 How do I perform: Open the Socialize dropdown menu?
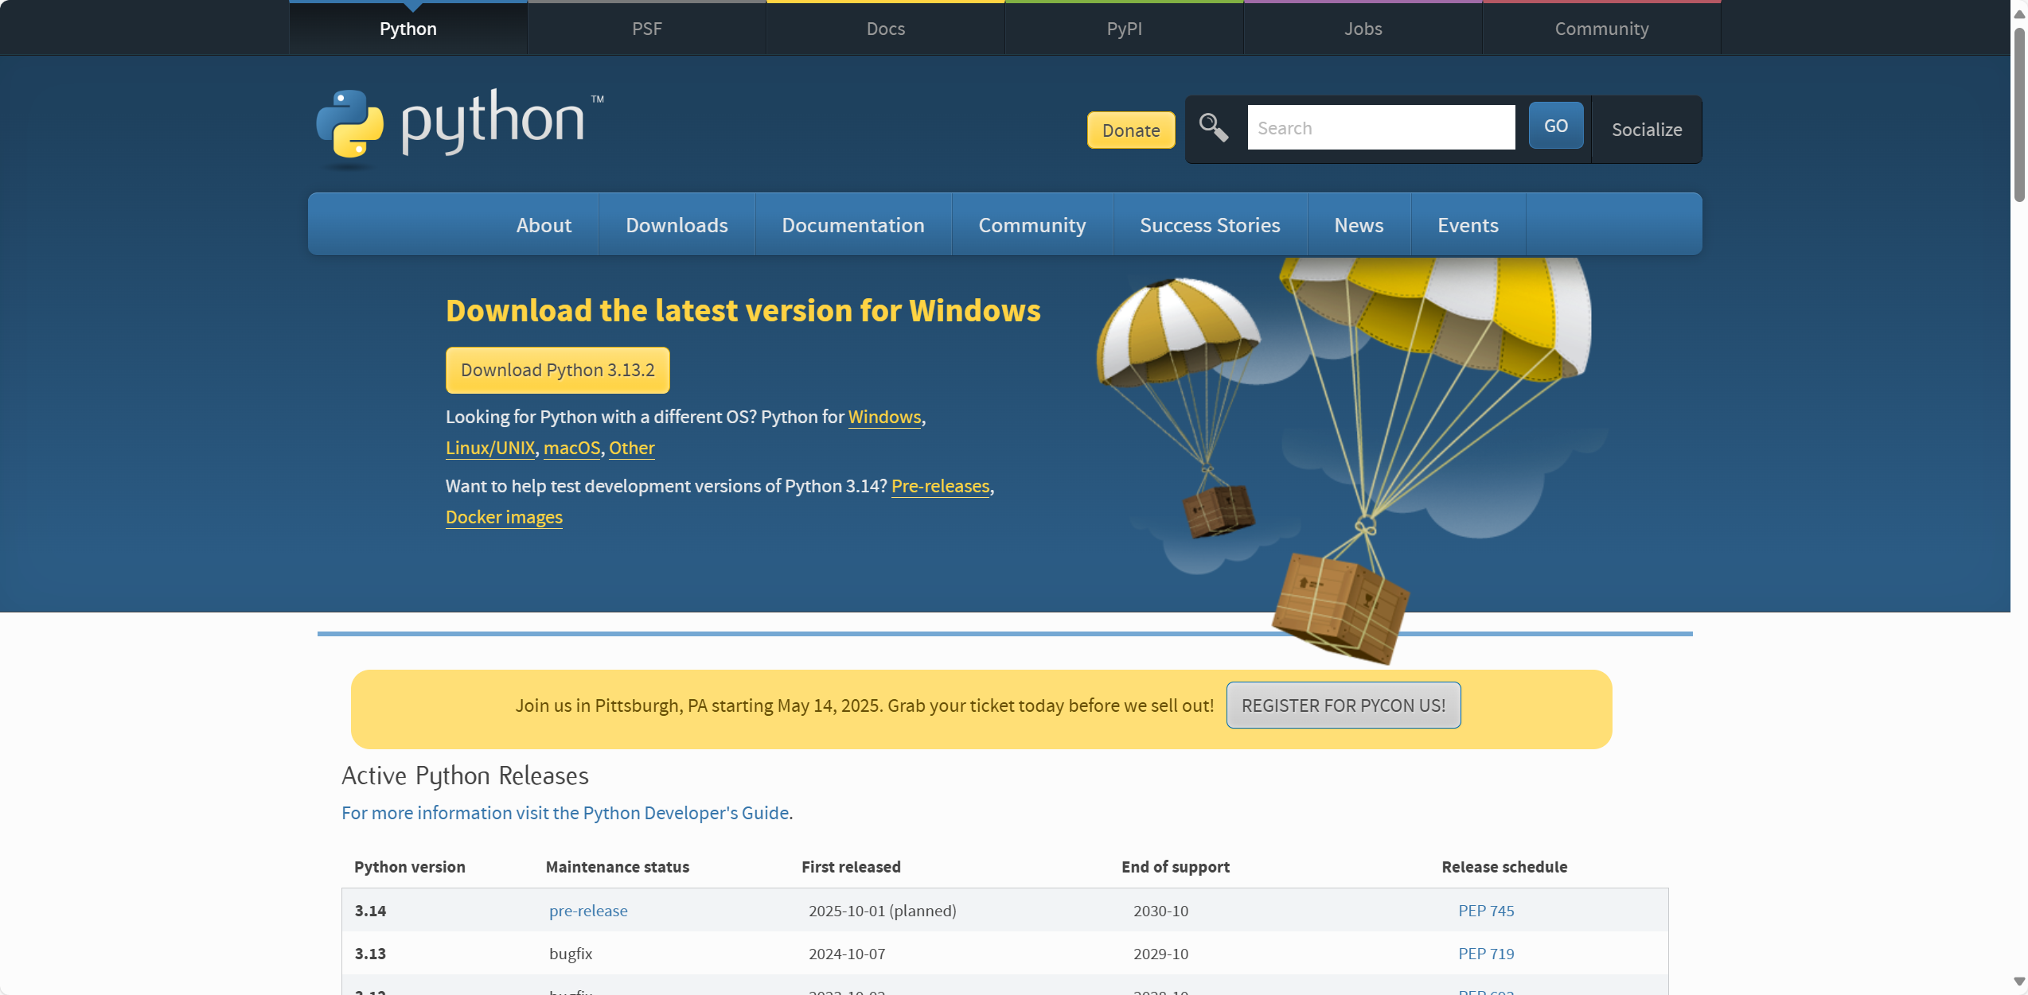[1646, 130]
